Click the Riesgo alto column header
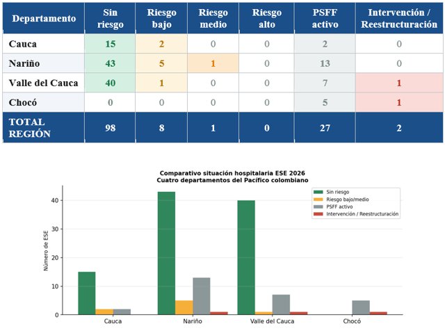 coord(267,18)
